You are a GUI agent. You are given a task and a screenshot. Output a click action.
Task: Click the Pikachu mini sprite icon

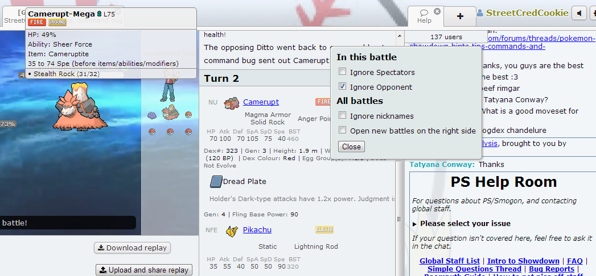[x=232, y=231]
